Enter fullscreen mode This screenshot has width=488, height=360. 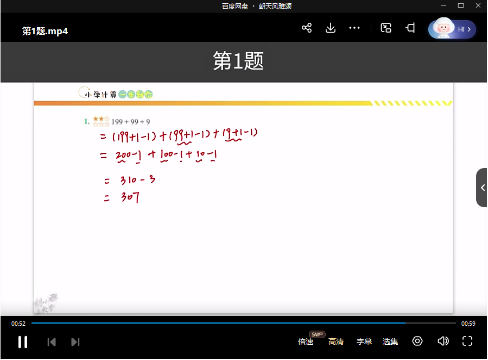(x=467, y=342)
